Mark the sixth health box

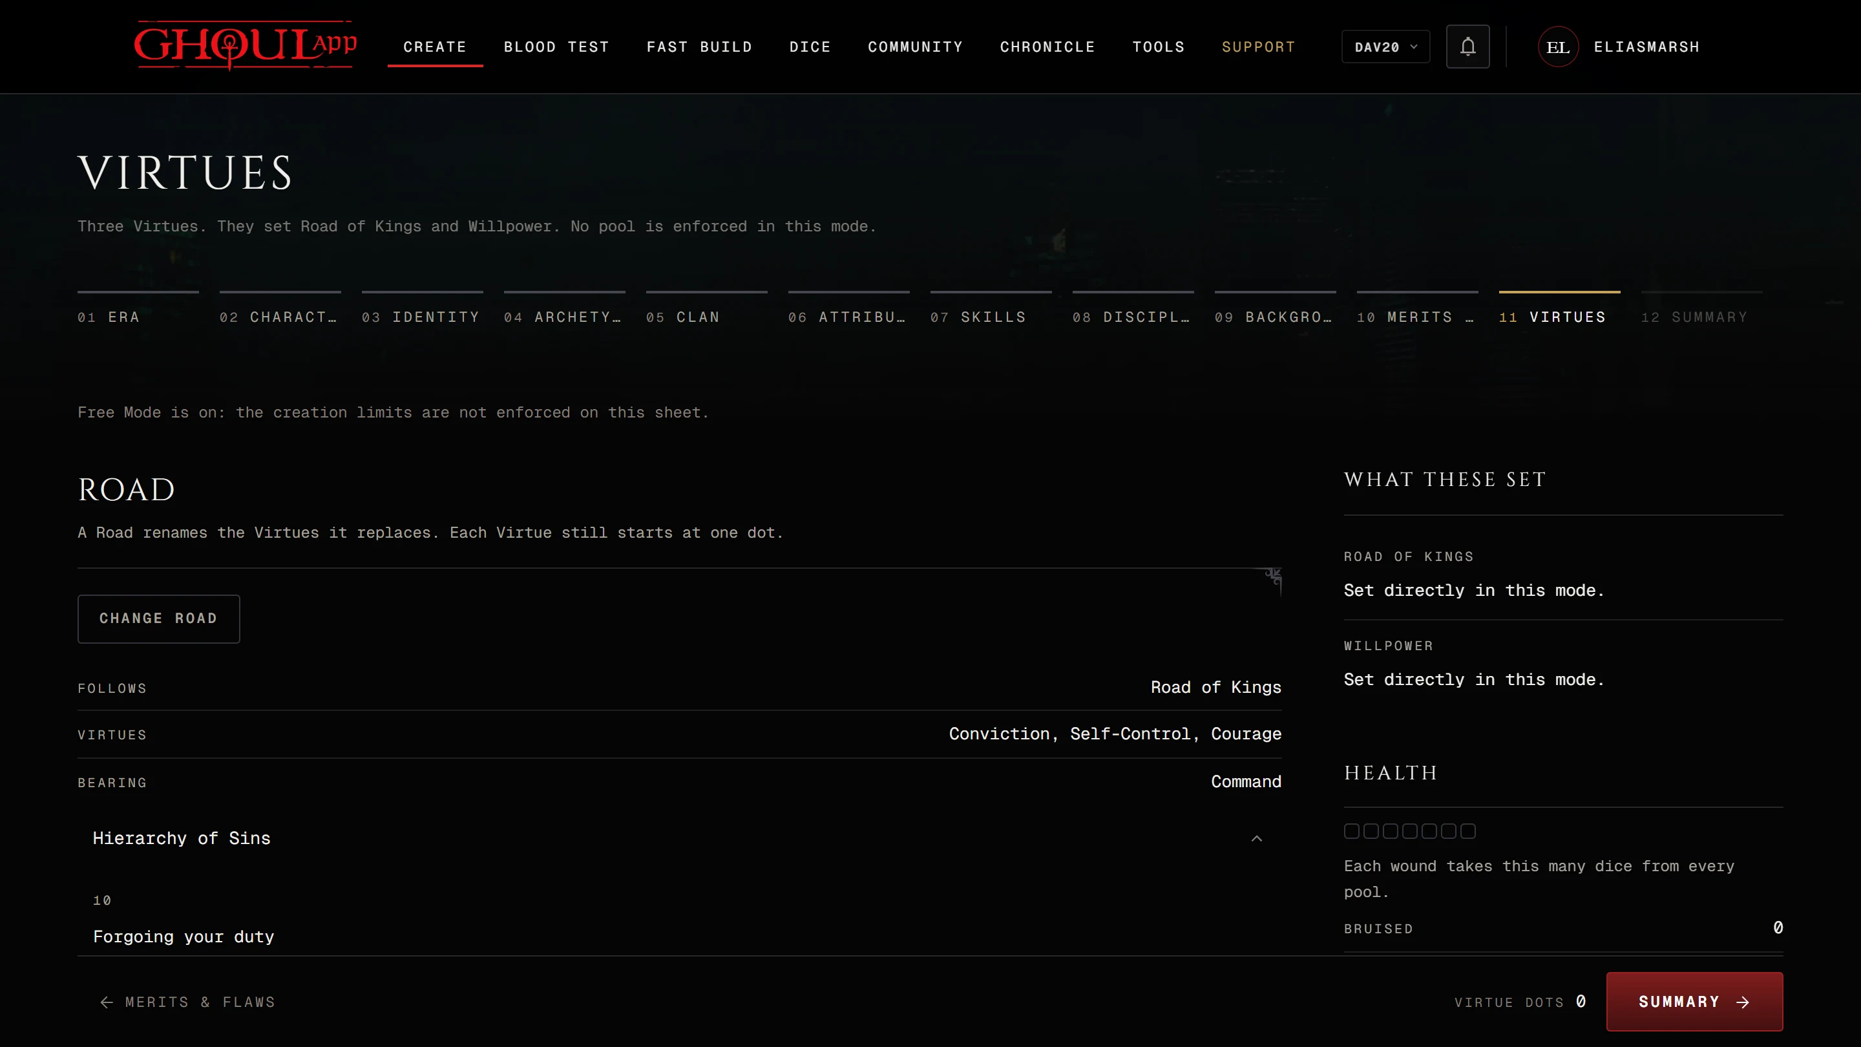point(1449,831)
